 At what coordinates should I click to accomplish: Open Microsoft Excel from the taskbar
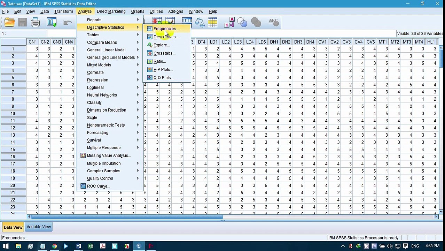tap(91, 246)
